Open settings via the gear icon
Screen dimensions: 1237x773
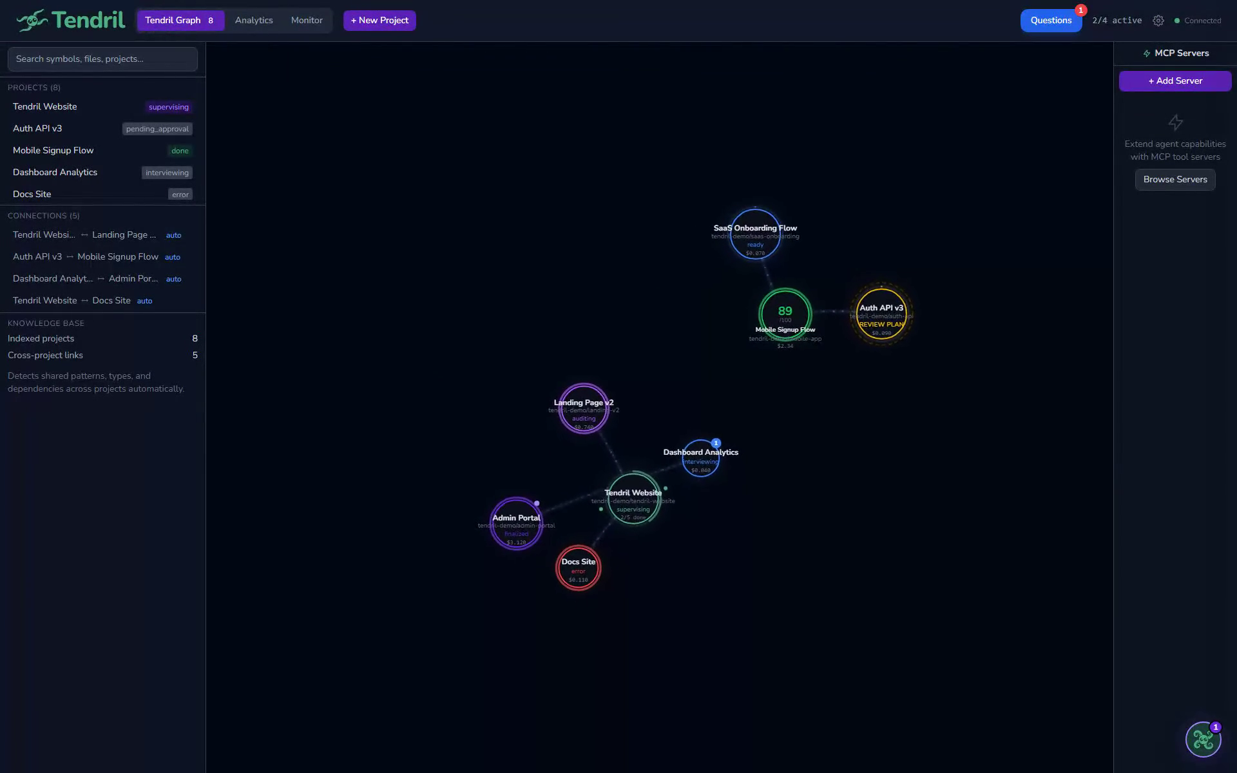pyautogui.click(x=1158, y=20)
